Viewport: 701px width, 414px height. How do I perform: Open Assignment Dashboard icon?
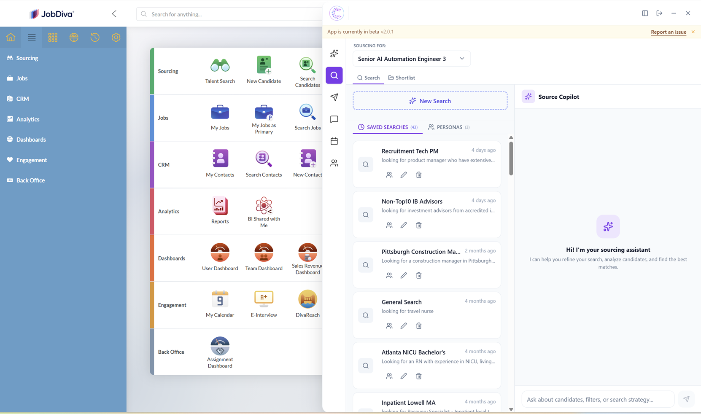click(220, 346)
